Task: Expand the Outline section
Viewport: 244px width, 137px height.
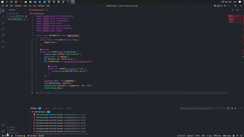Action: point(11,127)
